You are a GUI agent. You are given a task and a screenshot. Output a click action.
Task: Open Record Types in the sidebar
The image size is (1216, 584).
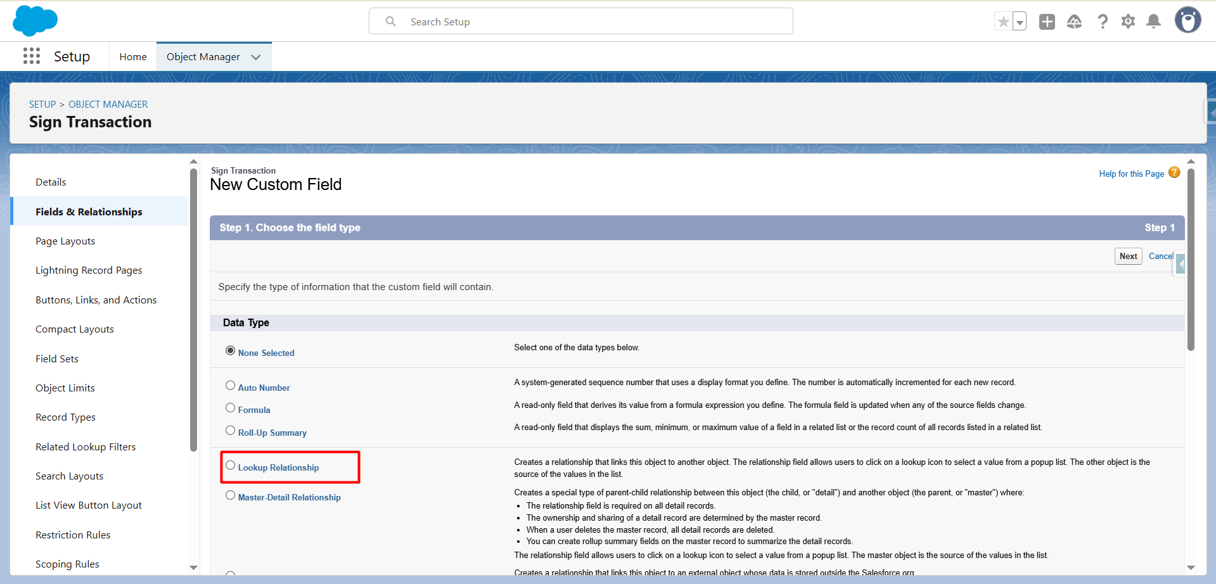pos(66,417)
